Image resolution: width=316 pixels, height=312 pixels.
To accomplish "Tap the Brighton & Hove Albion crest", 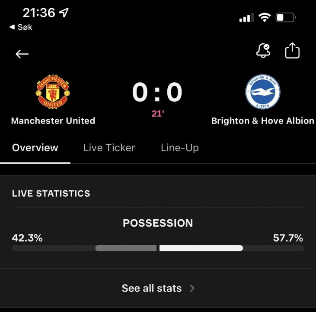I will [262, 92].
